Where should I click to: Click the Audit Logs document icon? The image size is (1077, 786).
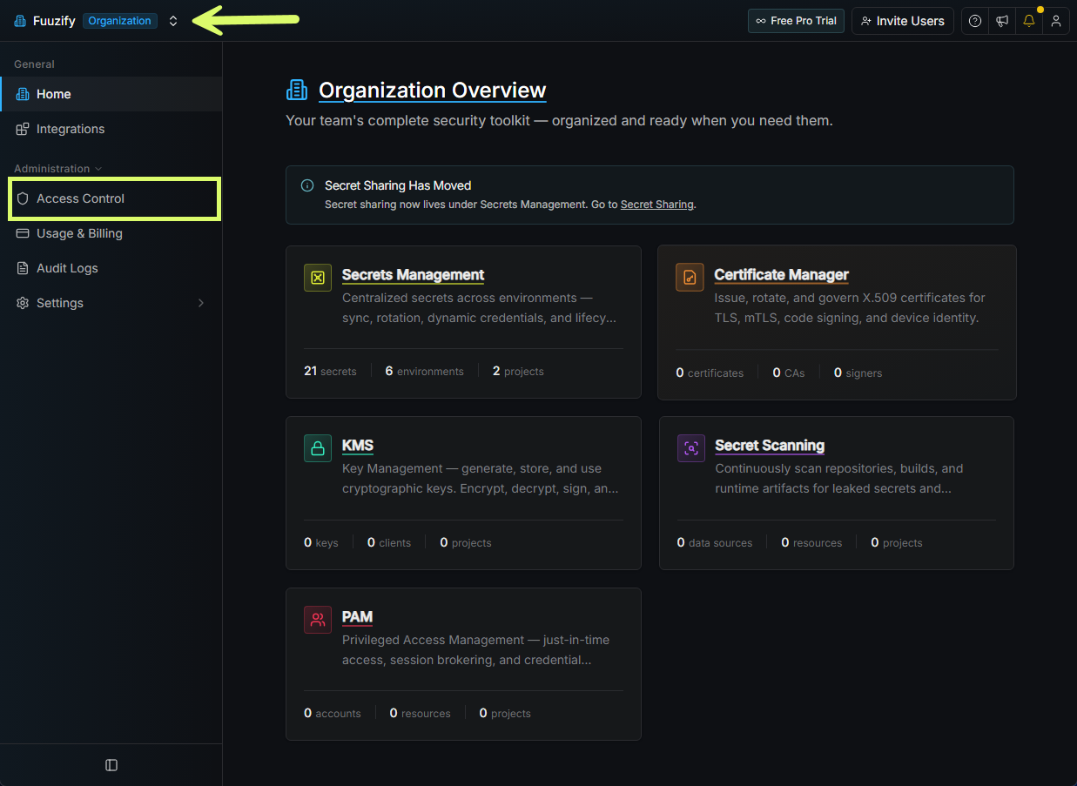click(x=23, y=268)
